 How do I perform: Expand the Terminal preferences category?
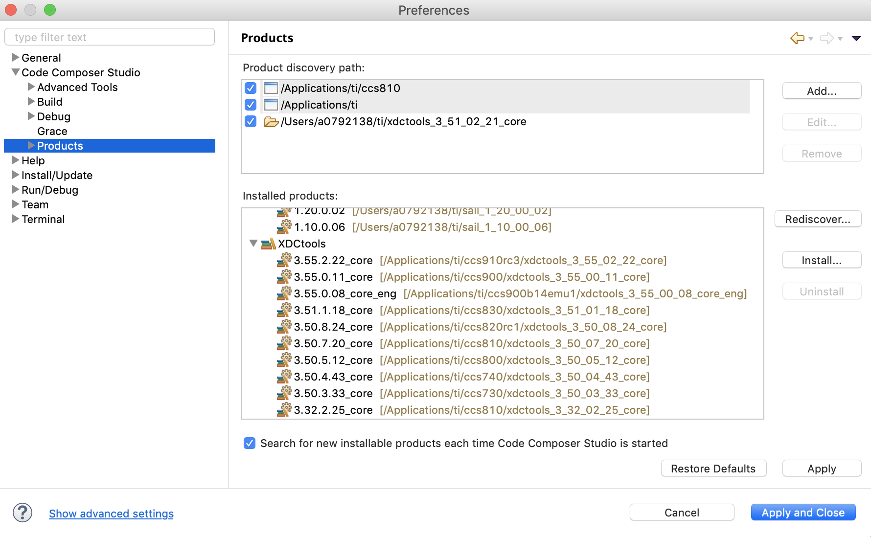16,219
